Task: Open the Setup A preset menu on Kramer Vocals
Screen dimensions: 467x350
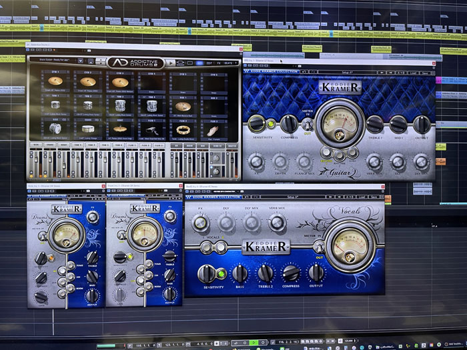Action: [x=292, y=197]
